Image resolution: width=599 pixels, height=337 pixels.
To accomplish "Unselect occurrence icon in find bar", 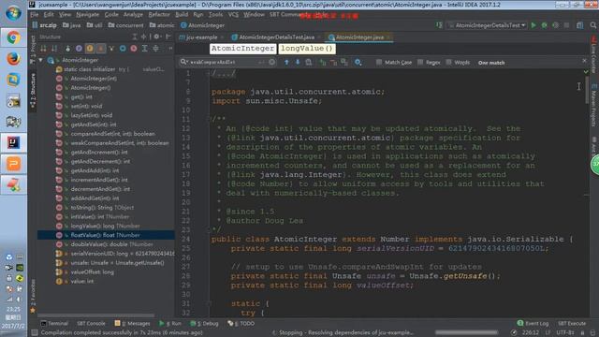I will point(333,62).
